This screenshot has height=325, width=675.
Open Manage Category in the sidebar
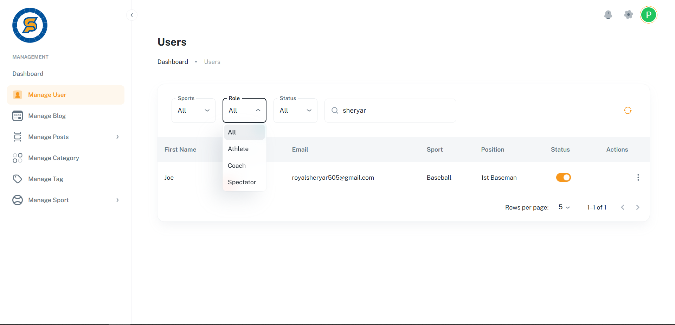click(53, 158)
